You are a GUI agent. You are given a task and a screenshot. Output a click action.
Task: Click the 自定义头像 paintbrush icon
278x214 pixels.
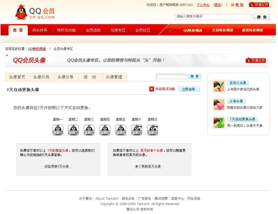tap(219, 86)
